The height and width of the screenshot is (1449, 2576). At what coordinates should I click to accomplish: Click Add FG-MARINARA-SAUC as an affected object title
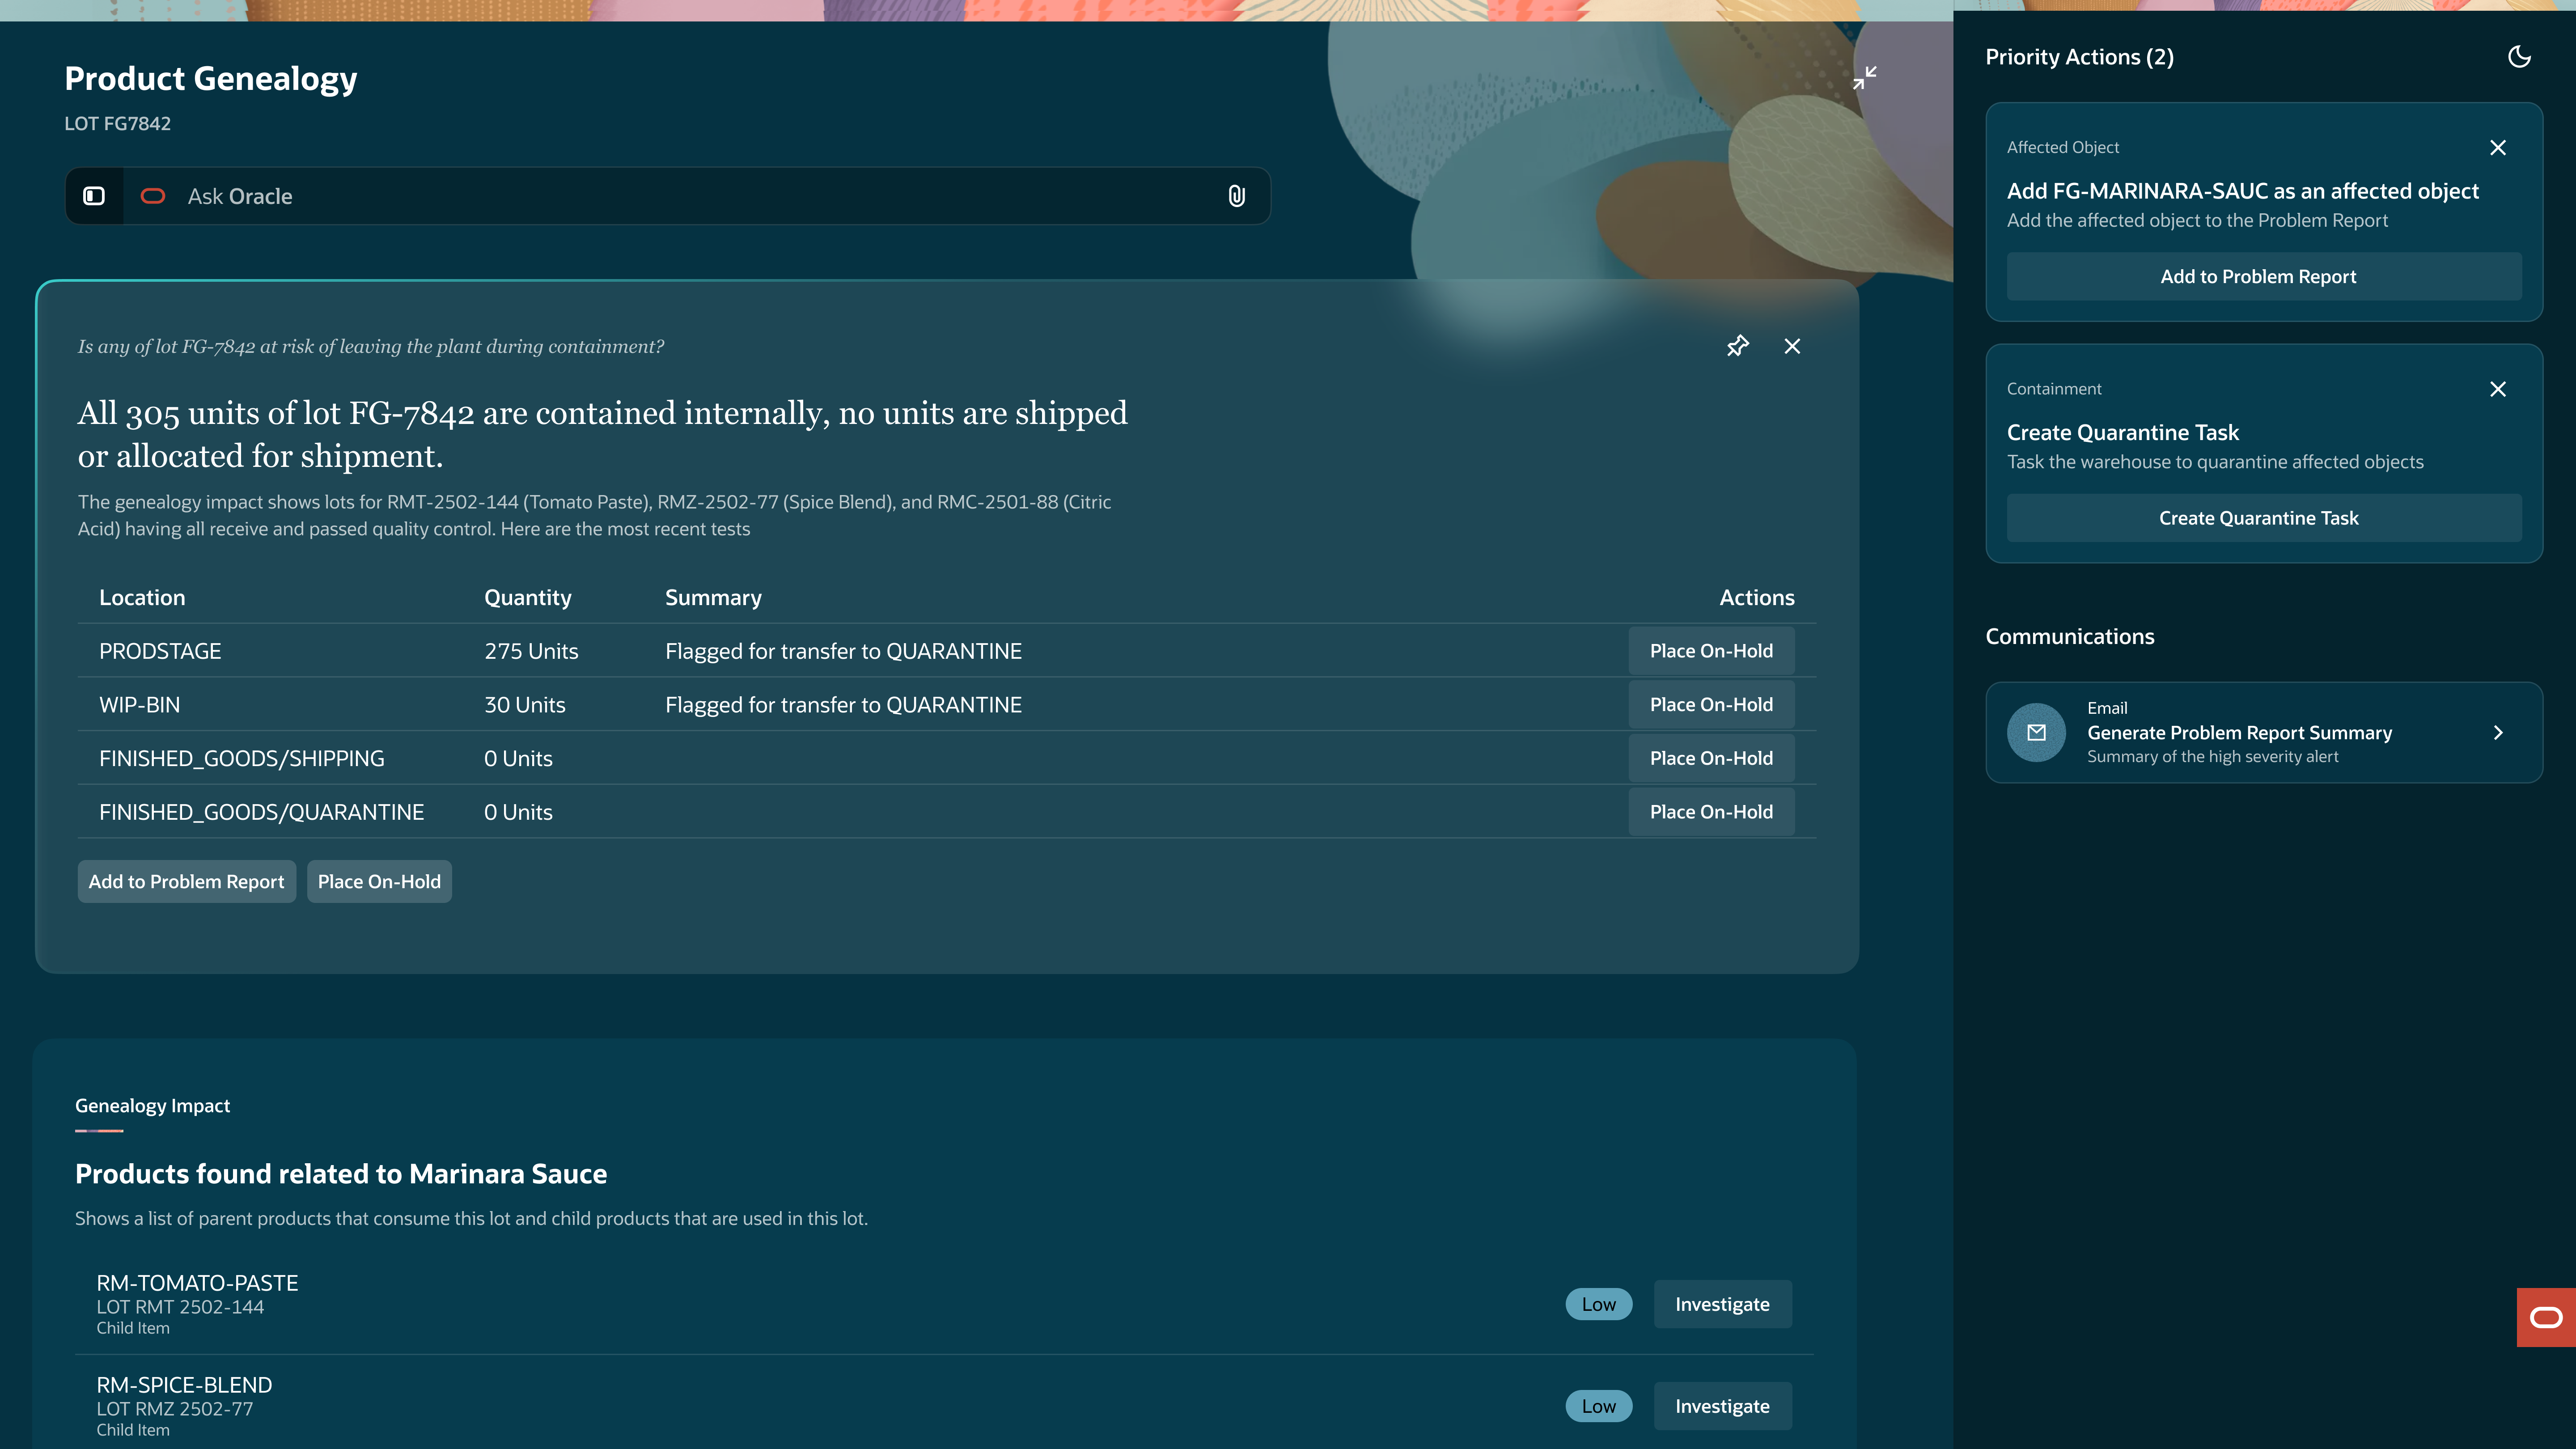click(x=2243, y=191)
